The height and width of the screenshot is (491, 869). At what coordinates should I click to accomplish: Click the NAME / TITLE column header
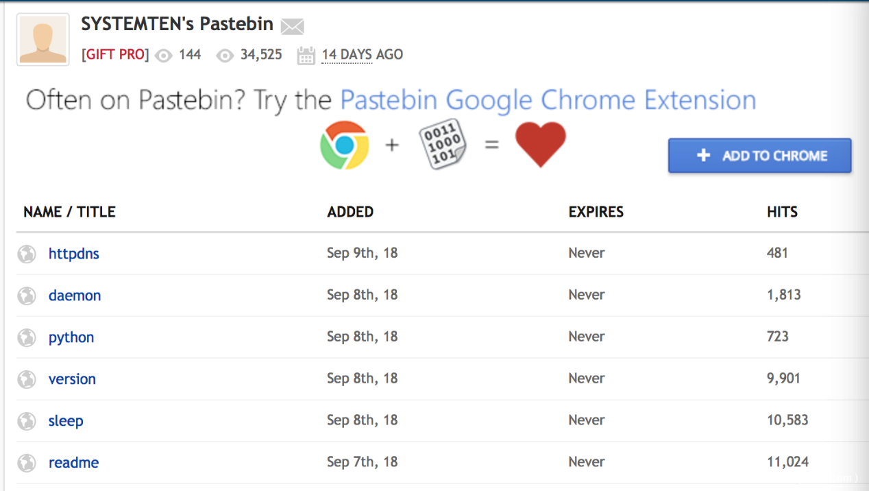coord(69,212)
